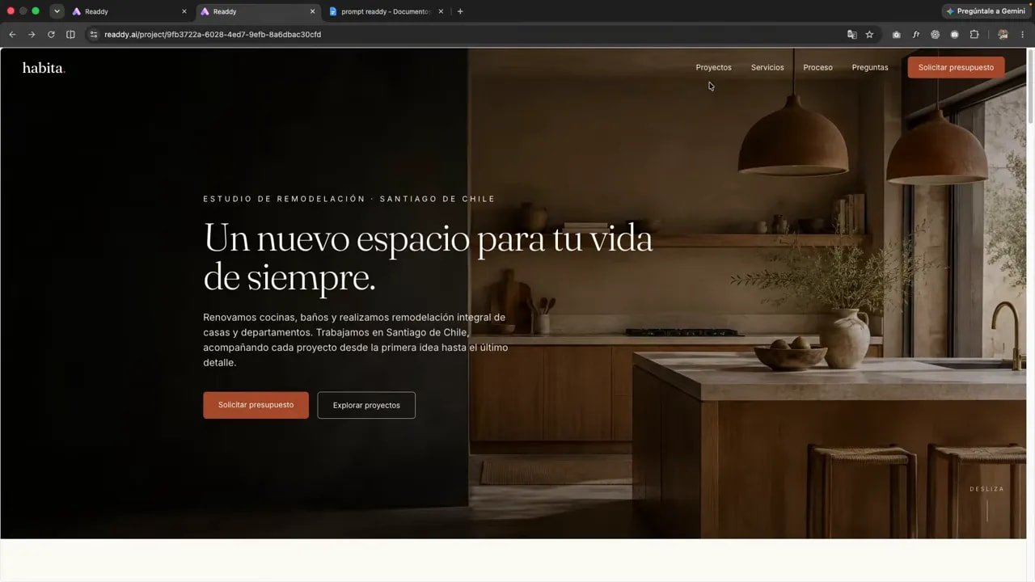Click the address bar URL field
Image resolution: width=1035 pixels, height=582 pixels.
tap(469, 35)
